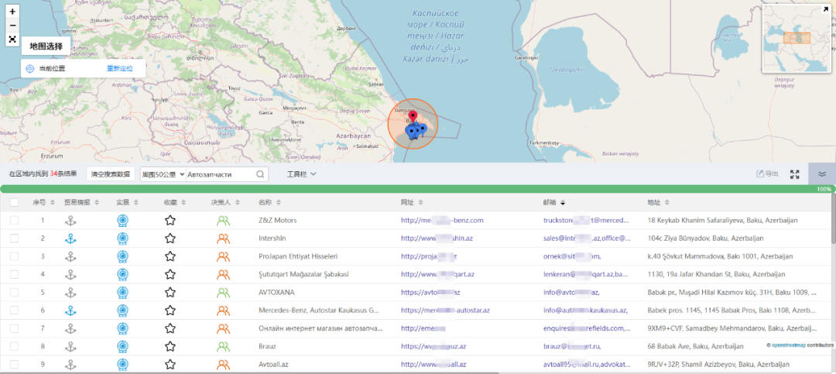Open decision makers for Z&Z Motors
The height and width of the screenshot is (374, 836).
coord(224,221)
